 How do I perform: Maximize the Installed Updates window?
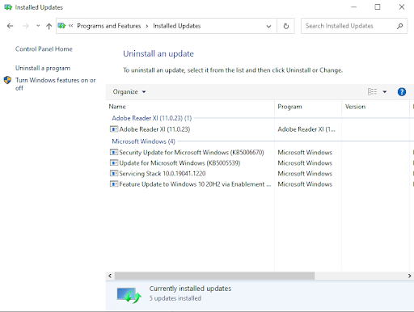(x=378, y=7)
